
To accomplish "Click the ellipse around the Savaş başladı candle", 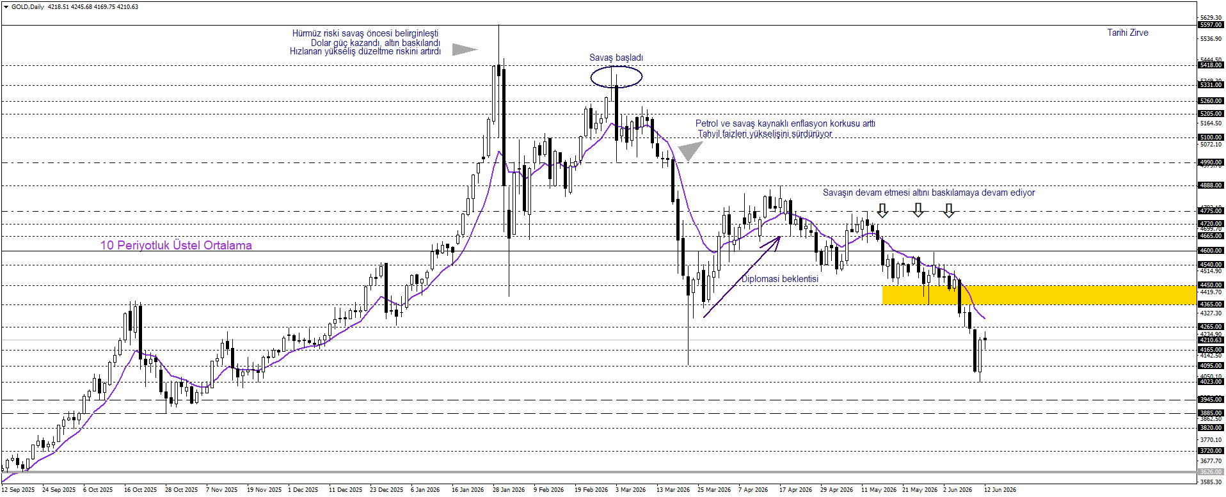I will pos(616,77).
